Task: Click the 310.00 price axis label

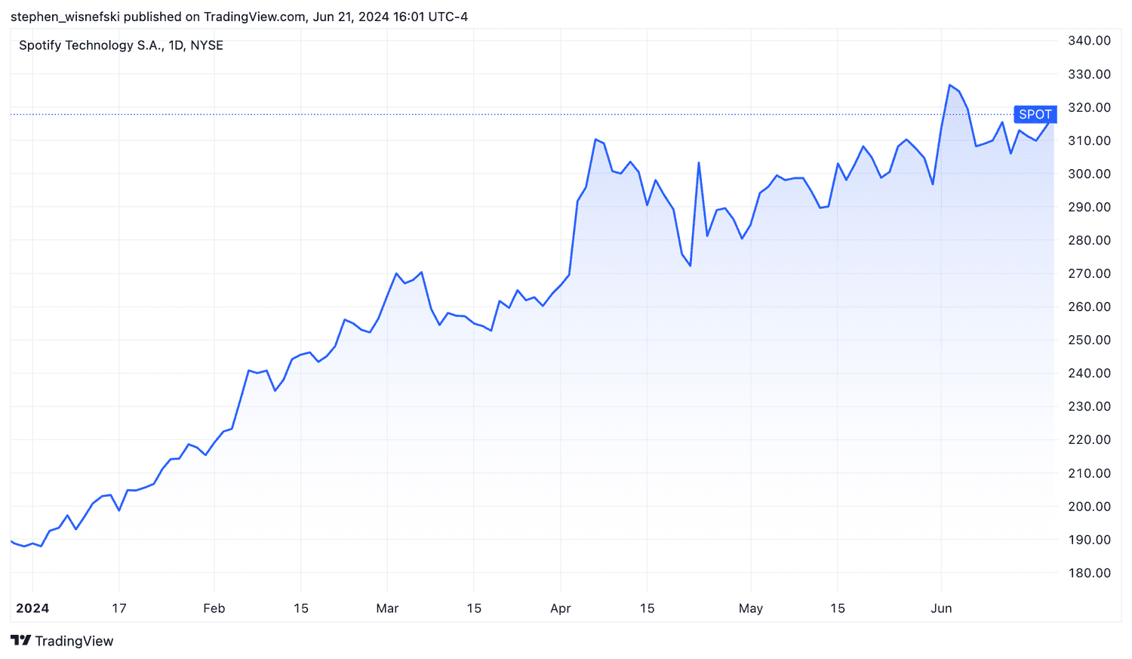Action: pyautogui.click(x=1089, y=140)
